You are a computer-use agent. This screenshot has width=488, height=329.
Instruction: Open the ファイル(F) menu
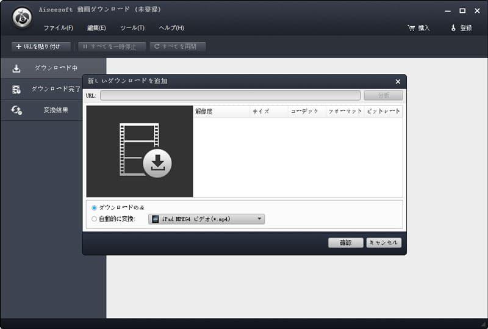point(58,27)
